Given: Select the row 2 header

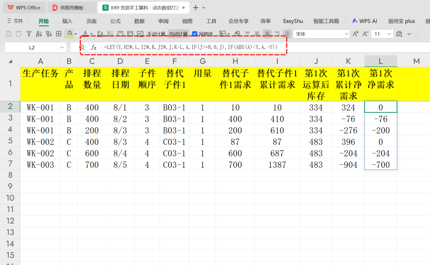Looking at the screenshot, I should point(10,107).
